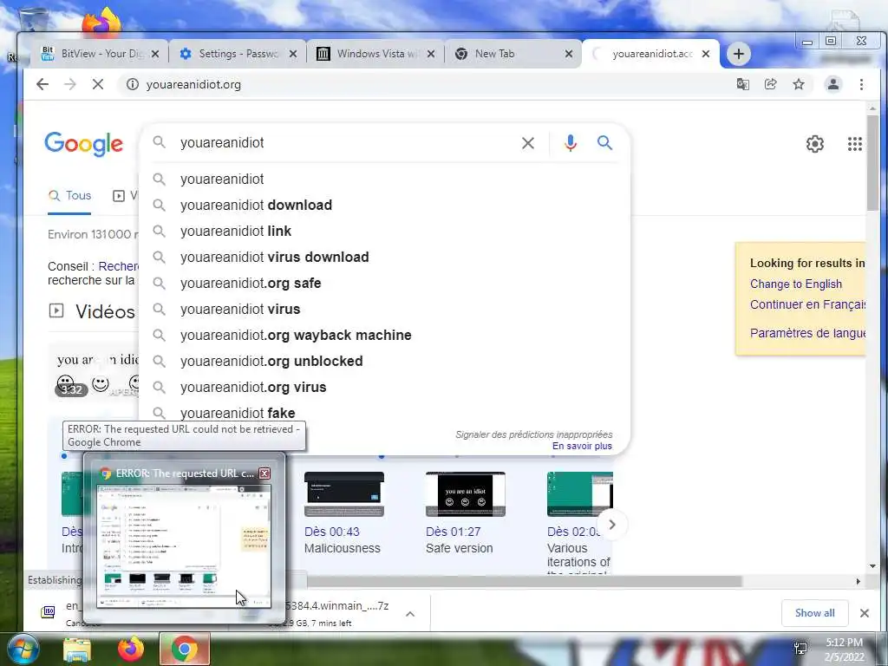Click En savoir plus link
This screenshot has width=888, height=666.
click(x=582, y=447)
